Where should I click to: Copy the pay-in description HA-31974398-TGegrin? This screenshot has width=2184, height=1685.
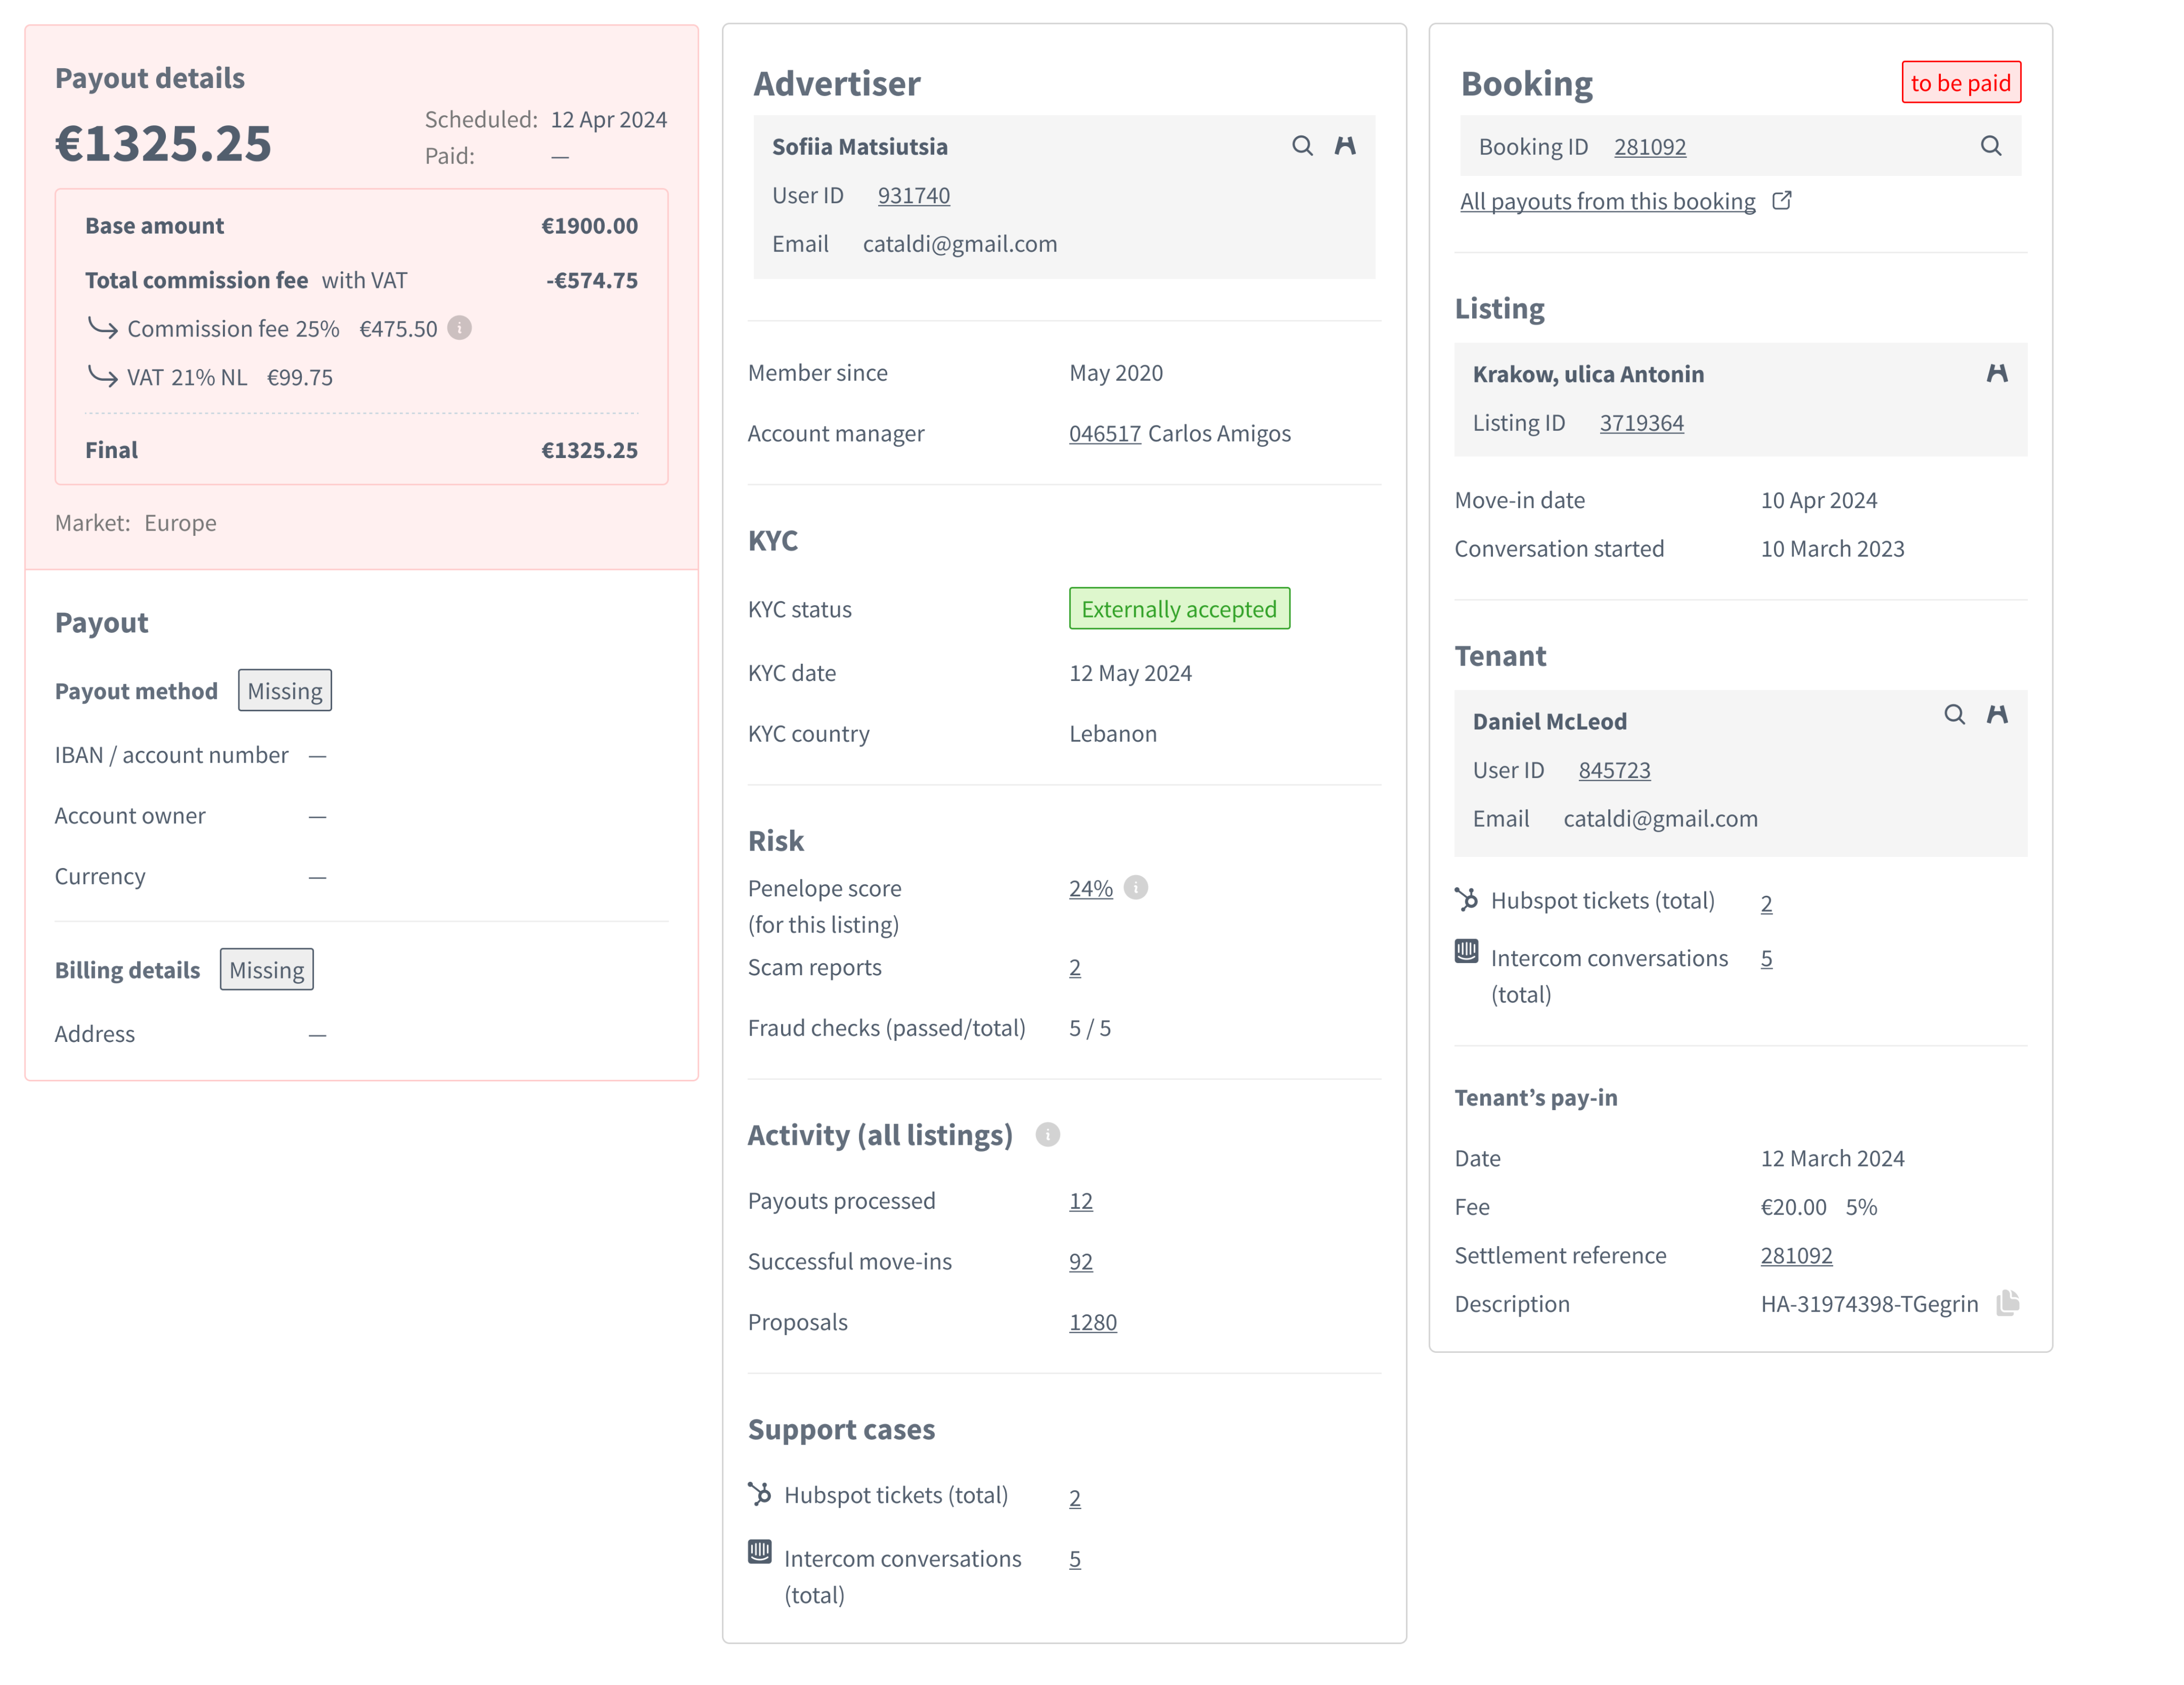pyautogui.click(x=2007, y=1302)
